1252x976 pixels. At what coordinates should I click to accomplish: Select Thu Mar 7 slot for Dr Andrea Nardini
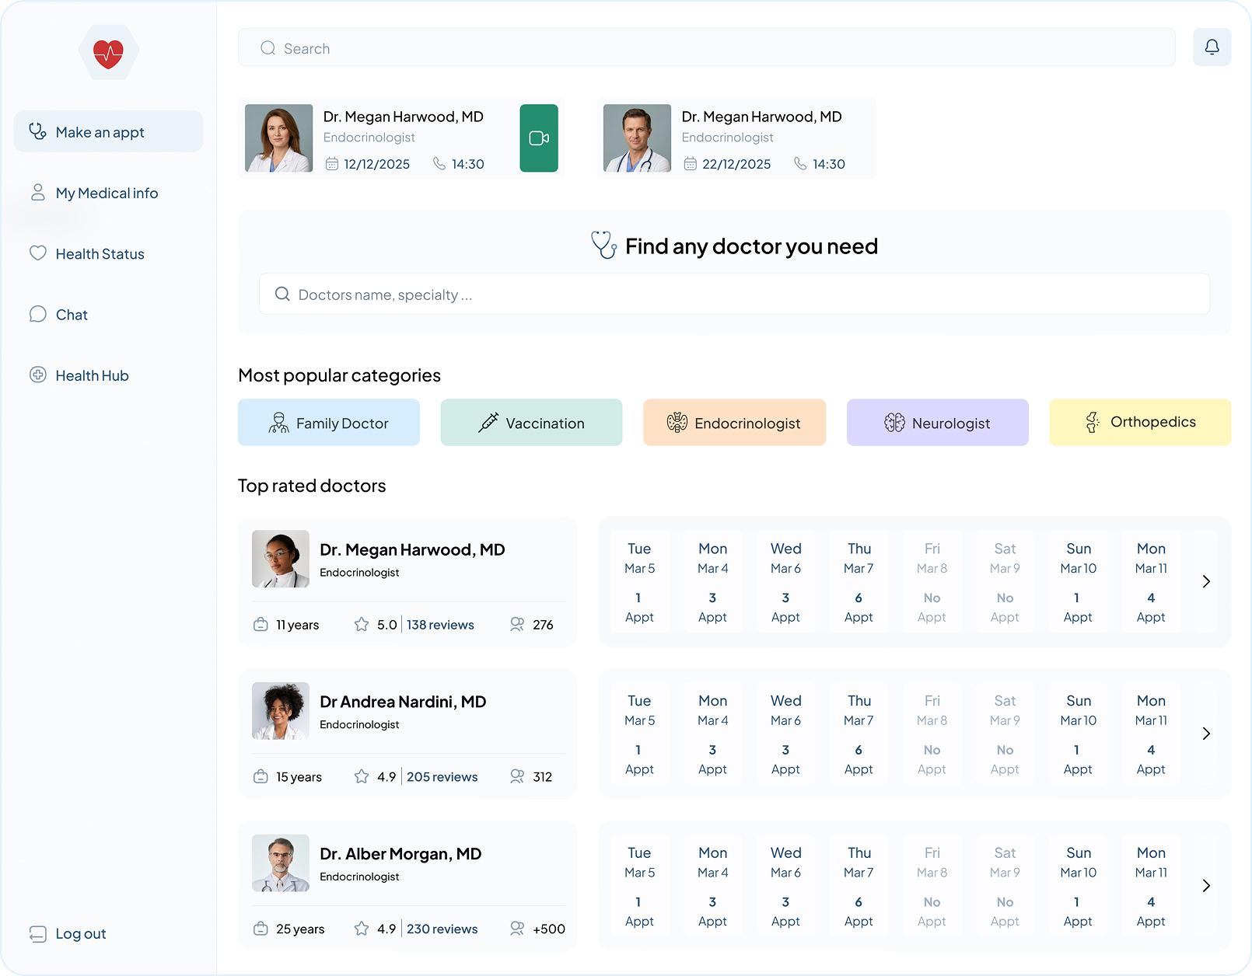pos(859,733)
